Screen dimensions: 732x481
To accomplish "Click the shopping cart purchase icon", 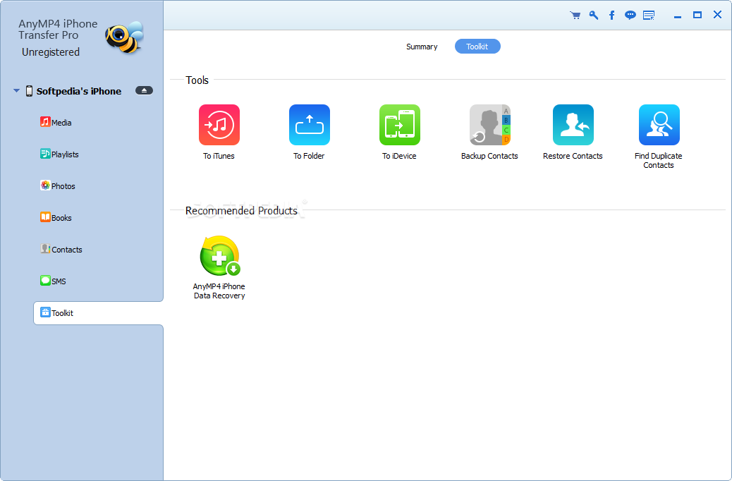I will [575, 16].
